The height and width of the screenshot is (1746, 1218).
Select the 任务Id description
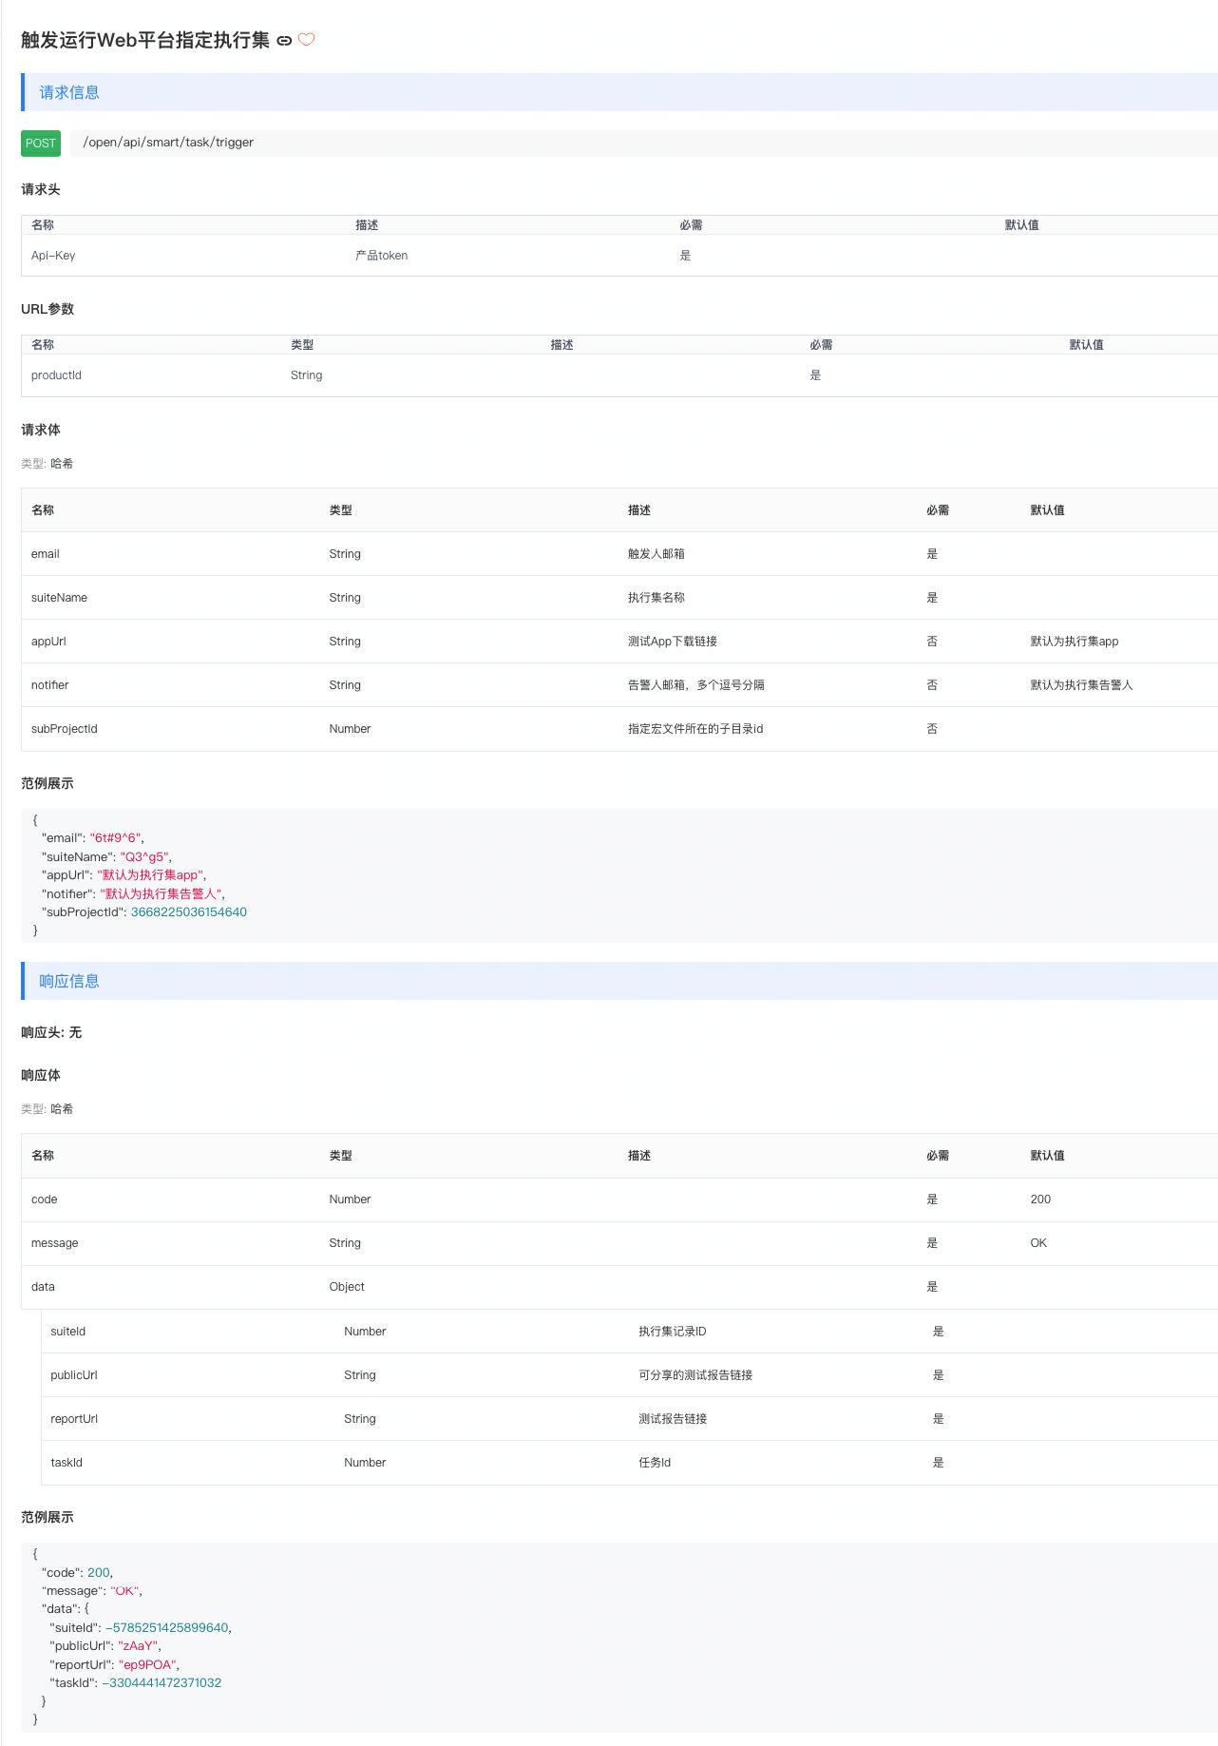tap(655, 1463)
